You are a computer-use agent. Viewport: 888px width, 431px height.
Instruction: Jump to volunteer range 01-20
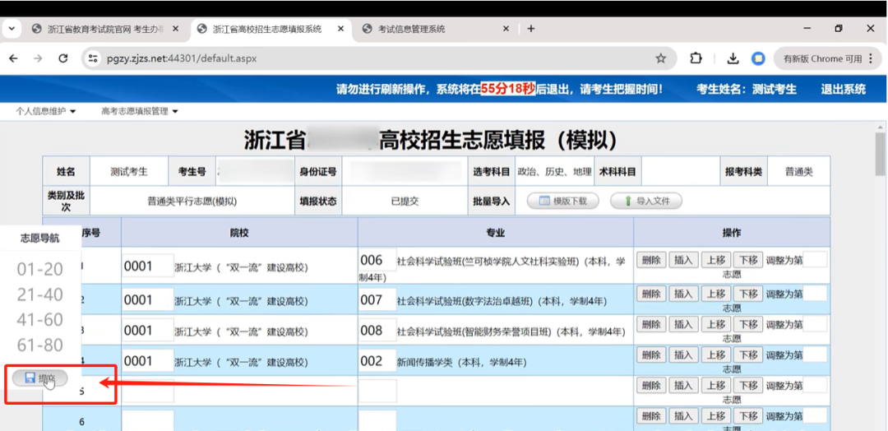(39, 269)
